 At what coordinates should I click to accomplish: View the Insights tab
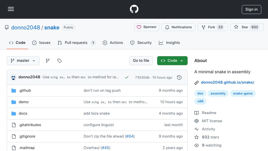169,43
